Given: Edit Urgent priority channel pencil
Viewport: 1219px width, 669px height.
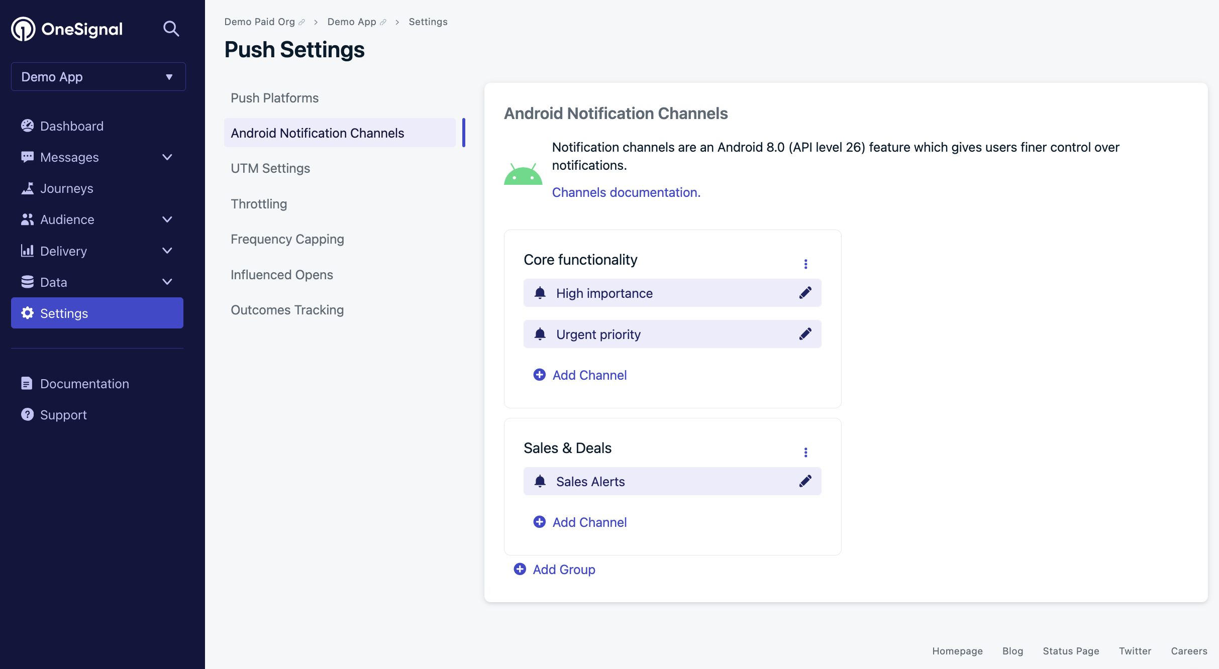Looking at the screenshot, I should tap(805, 334).
